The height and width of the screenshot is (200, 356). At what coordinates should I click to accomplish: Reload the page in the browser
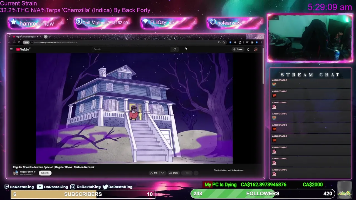click(19, 42)
